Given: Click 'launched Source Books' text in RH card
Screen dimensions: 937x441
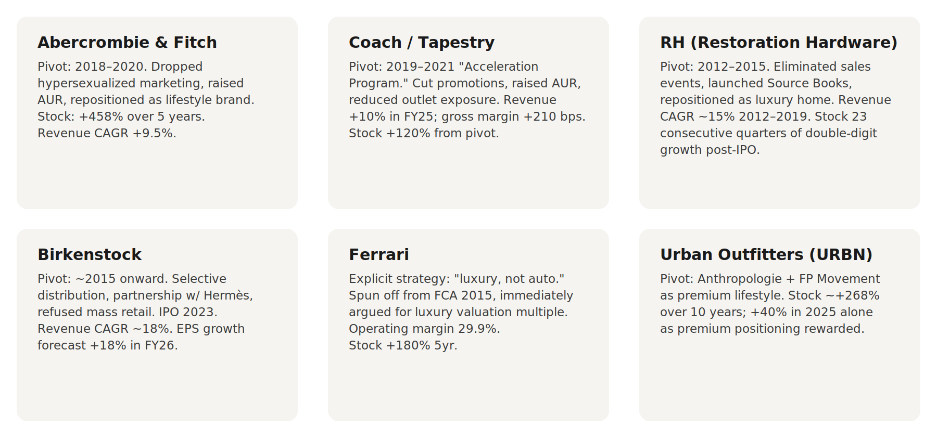Looking at the screenshot, I should pyautogui.click(x=780, y=83).
